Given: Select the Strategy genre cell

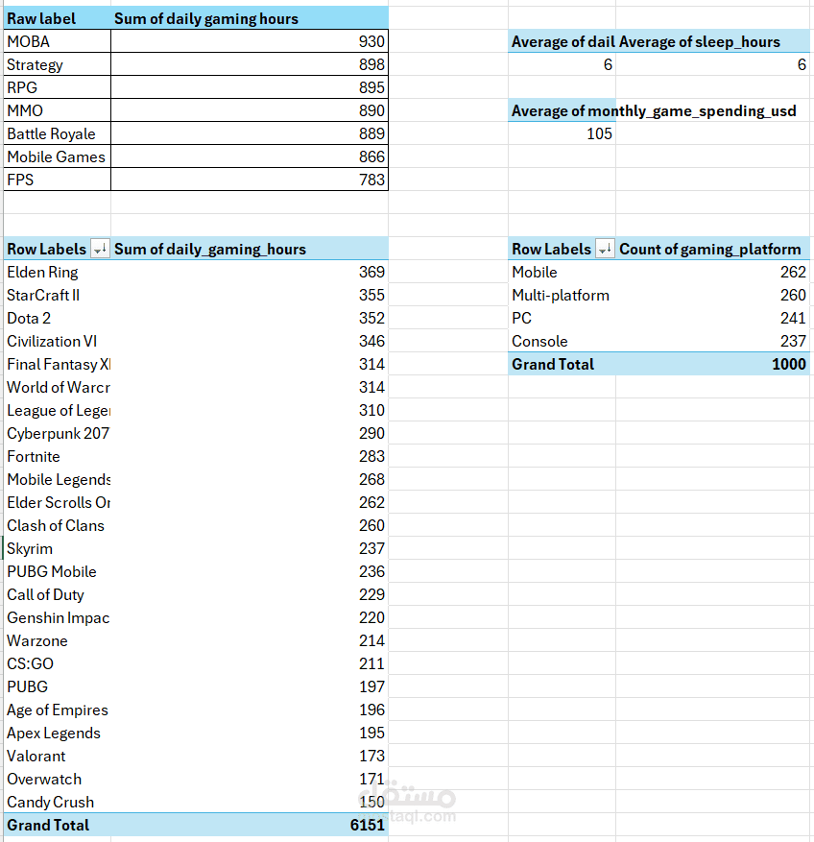Looking at the screenshot, I should [57, 64].
